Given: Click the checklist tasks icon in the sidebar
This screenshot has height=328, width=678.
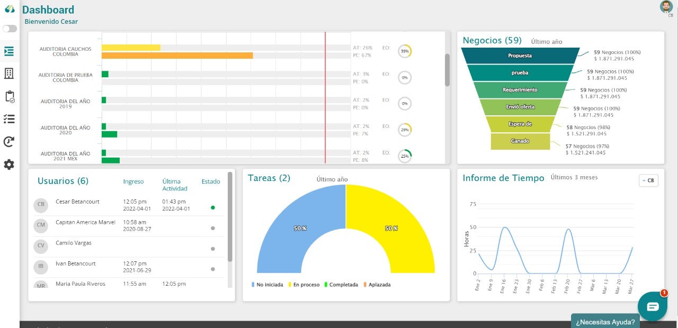Looking at the screenshot, I should coord(9,119).
